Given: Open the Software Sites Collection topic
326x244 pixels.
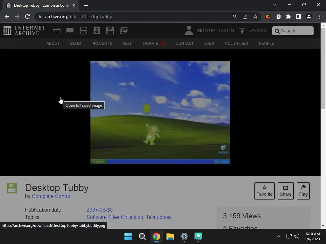Looking at the screenshot, I should click(x=115, y=217).
